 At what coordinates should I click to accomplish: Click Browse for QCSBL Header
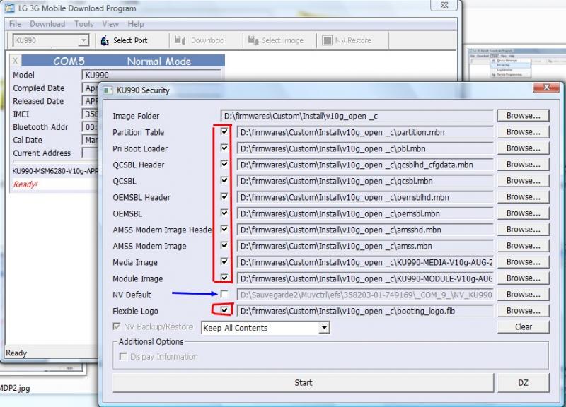523,165
